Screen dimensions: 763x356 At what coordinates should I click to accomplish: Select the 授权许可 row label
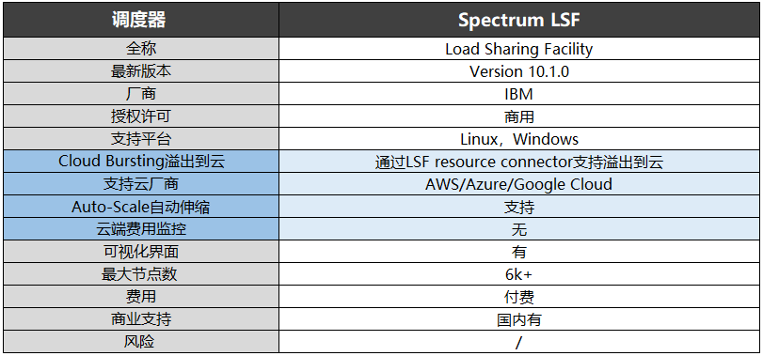(x=141, y=116)
